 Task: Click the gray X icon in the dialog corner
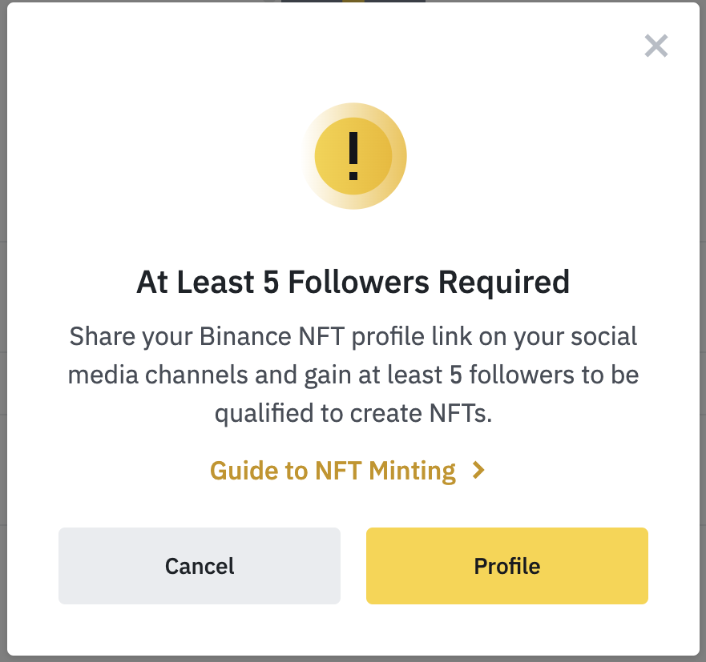pyautogui.click(x=656, y=46)
